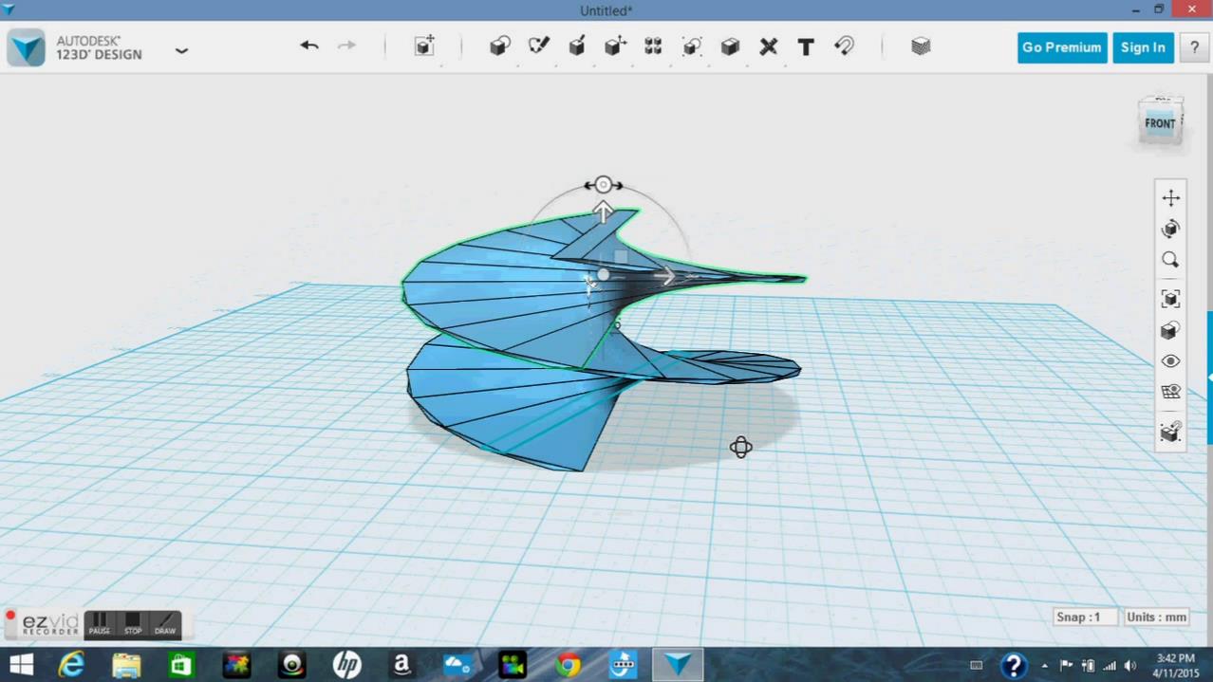Open the Material tool

[x=921, y=46]
